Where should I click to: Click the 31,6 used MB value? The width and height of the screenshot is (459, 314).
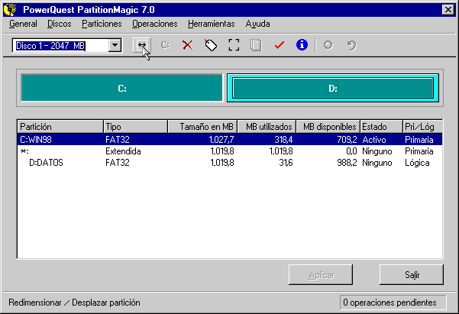point(286,163)
